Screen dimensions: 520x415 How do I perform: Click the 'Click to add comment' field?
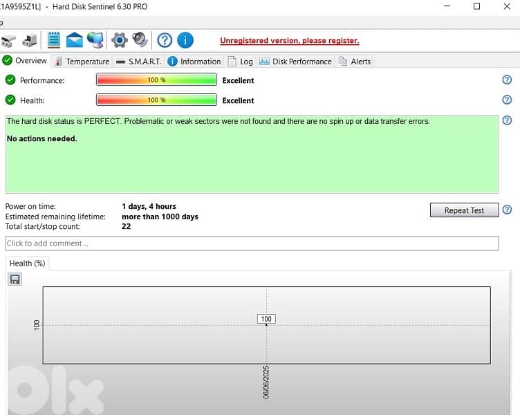click(252, 243)
